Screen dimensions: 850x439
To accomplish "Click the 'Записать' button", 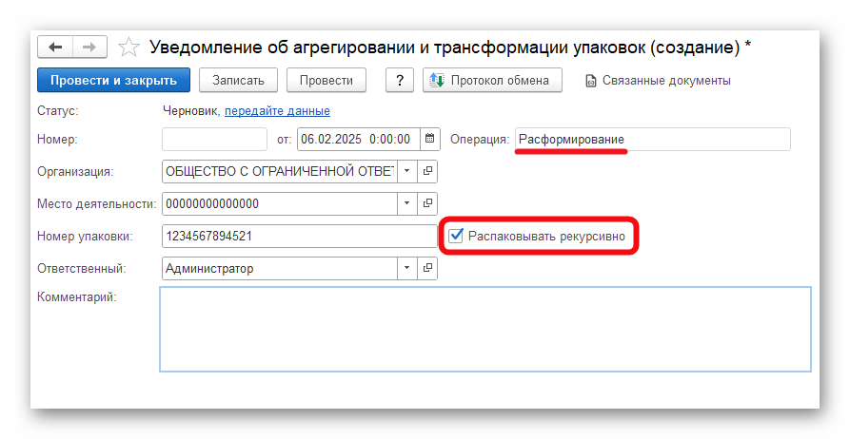I will pos(238,80).
